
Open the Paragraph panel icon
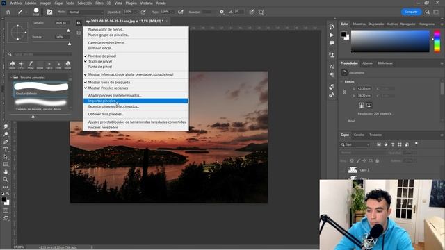332,74
